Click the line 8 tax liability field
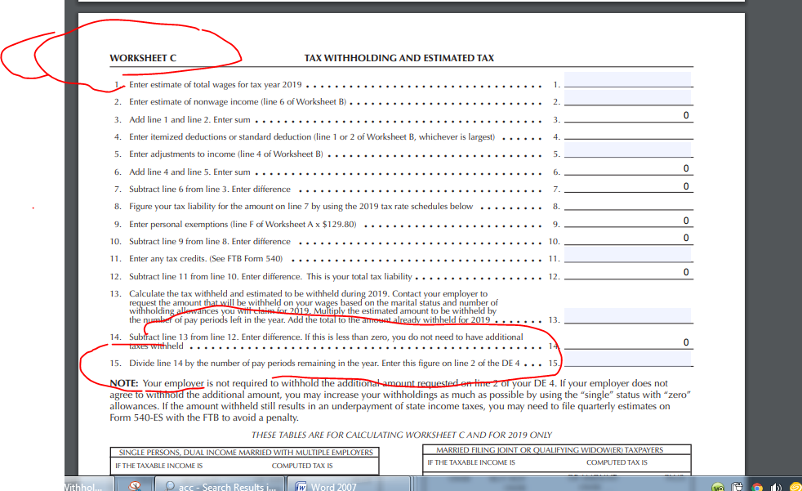 pyautogui.click(x=627, y=203)
